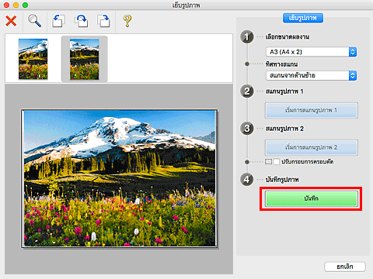373x279 pixels.
Task: Click the เลือกขนาดผลงาน step label
Action: pyautogui.click(x=288, y=37)
